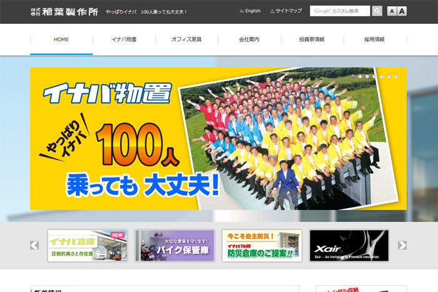438x292 pixels.
Task: Select the small font size icon
Action: pos(391,11)
